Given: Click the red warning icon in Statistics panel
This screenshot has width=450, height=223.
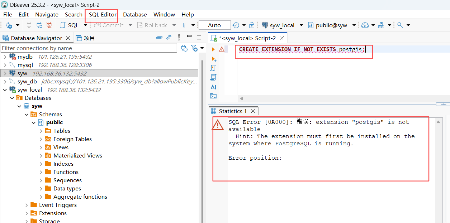Looking at the screenshot, I should click(218, 125).
